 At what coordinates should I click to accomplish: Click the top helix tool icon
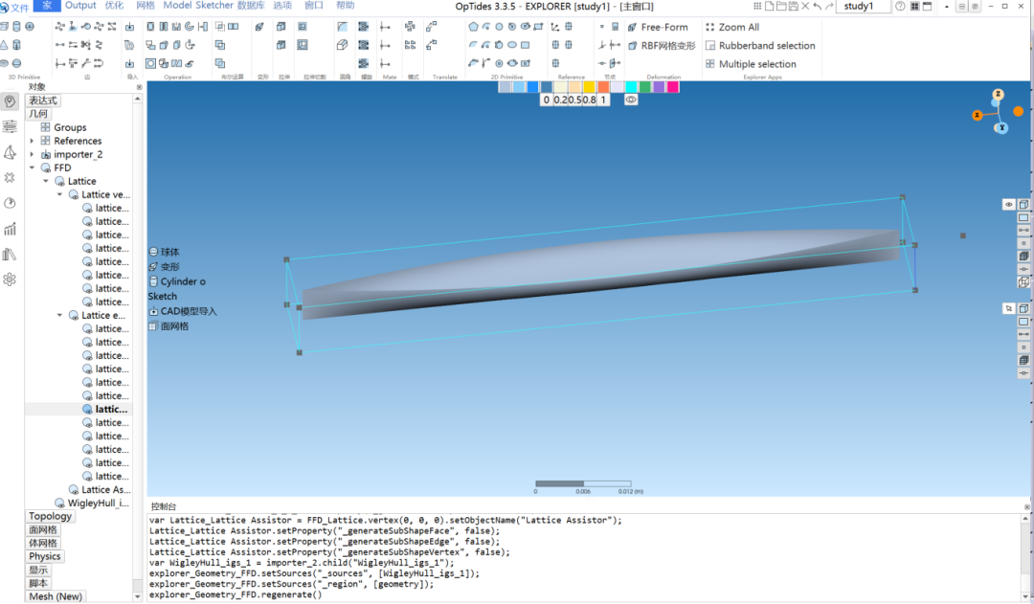pyautogui.click(x=364, y=27)
